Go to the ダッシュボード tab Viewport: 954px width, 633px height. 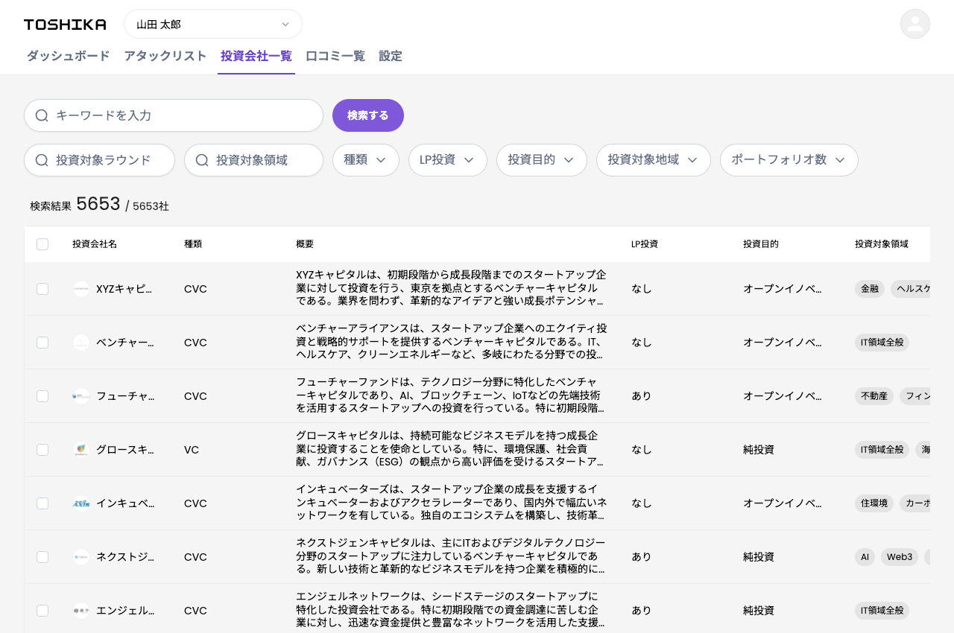tap(69, 56)
